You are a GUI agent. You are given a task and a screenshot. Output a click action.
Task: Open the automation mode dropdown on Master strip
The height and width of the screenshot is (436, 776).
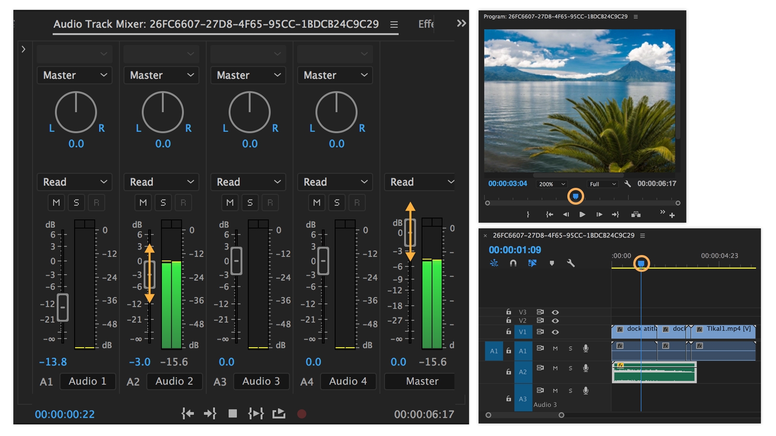[420, 182]
